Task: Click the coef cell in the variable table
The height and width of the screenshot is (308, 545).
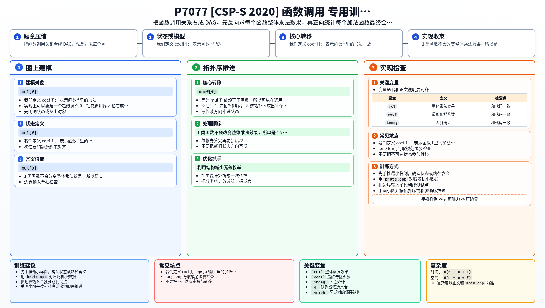Action: pyautogui.click(x=392, y=114)
